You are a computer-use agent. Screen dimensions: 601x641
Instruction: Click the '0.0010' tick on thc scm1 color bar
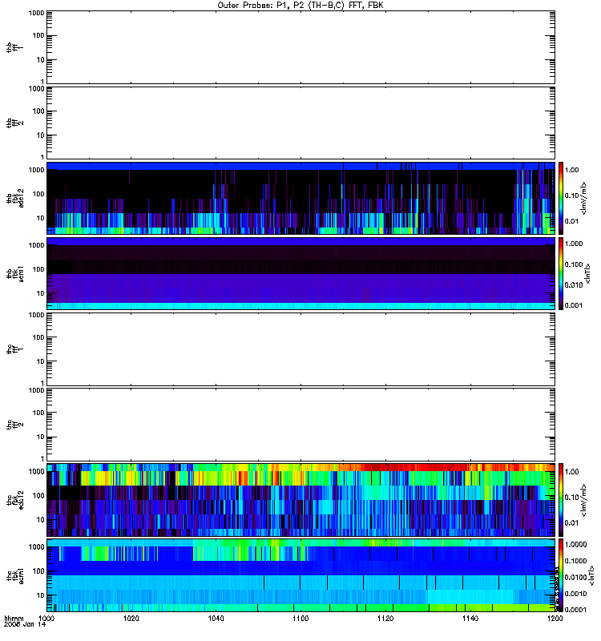pos(575,594)
